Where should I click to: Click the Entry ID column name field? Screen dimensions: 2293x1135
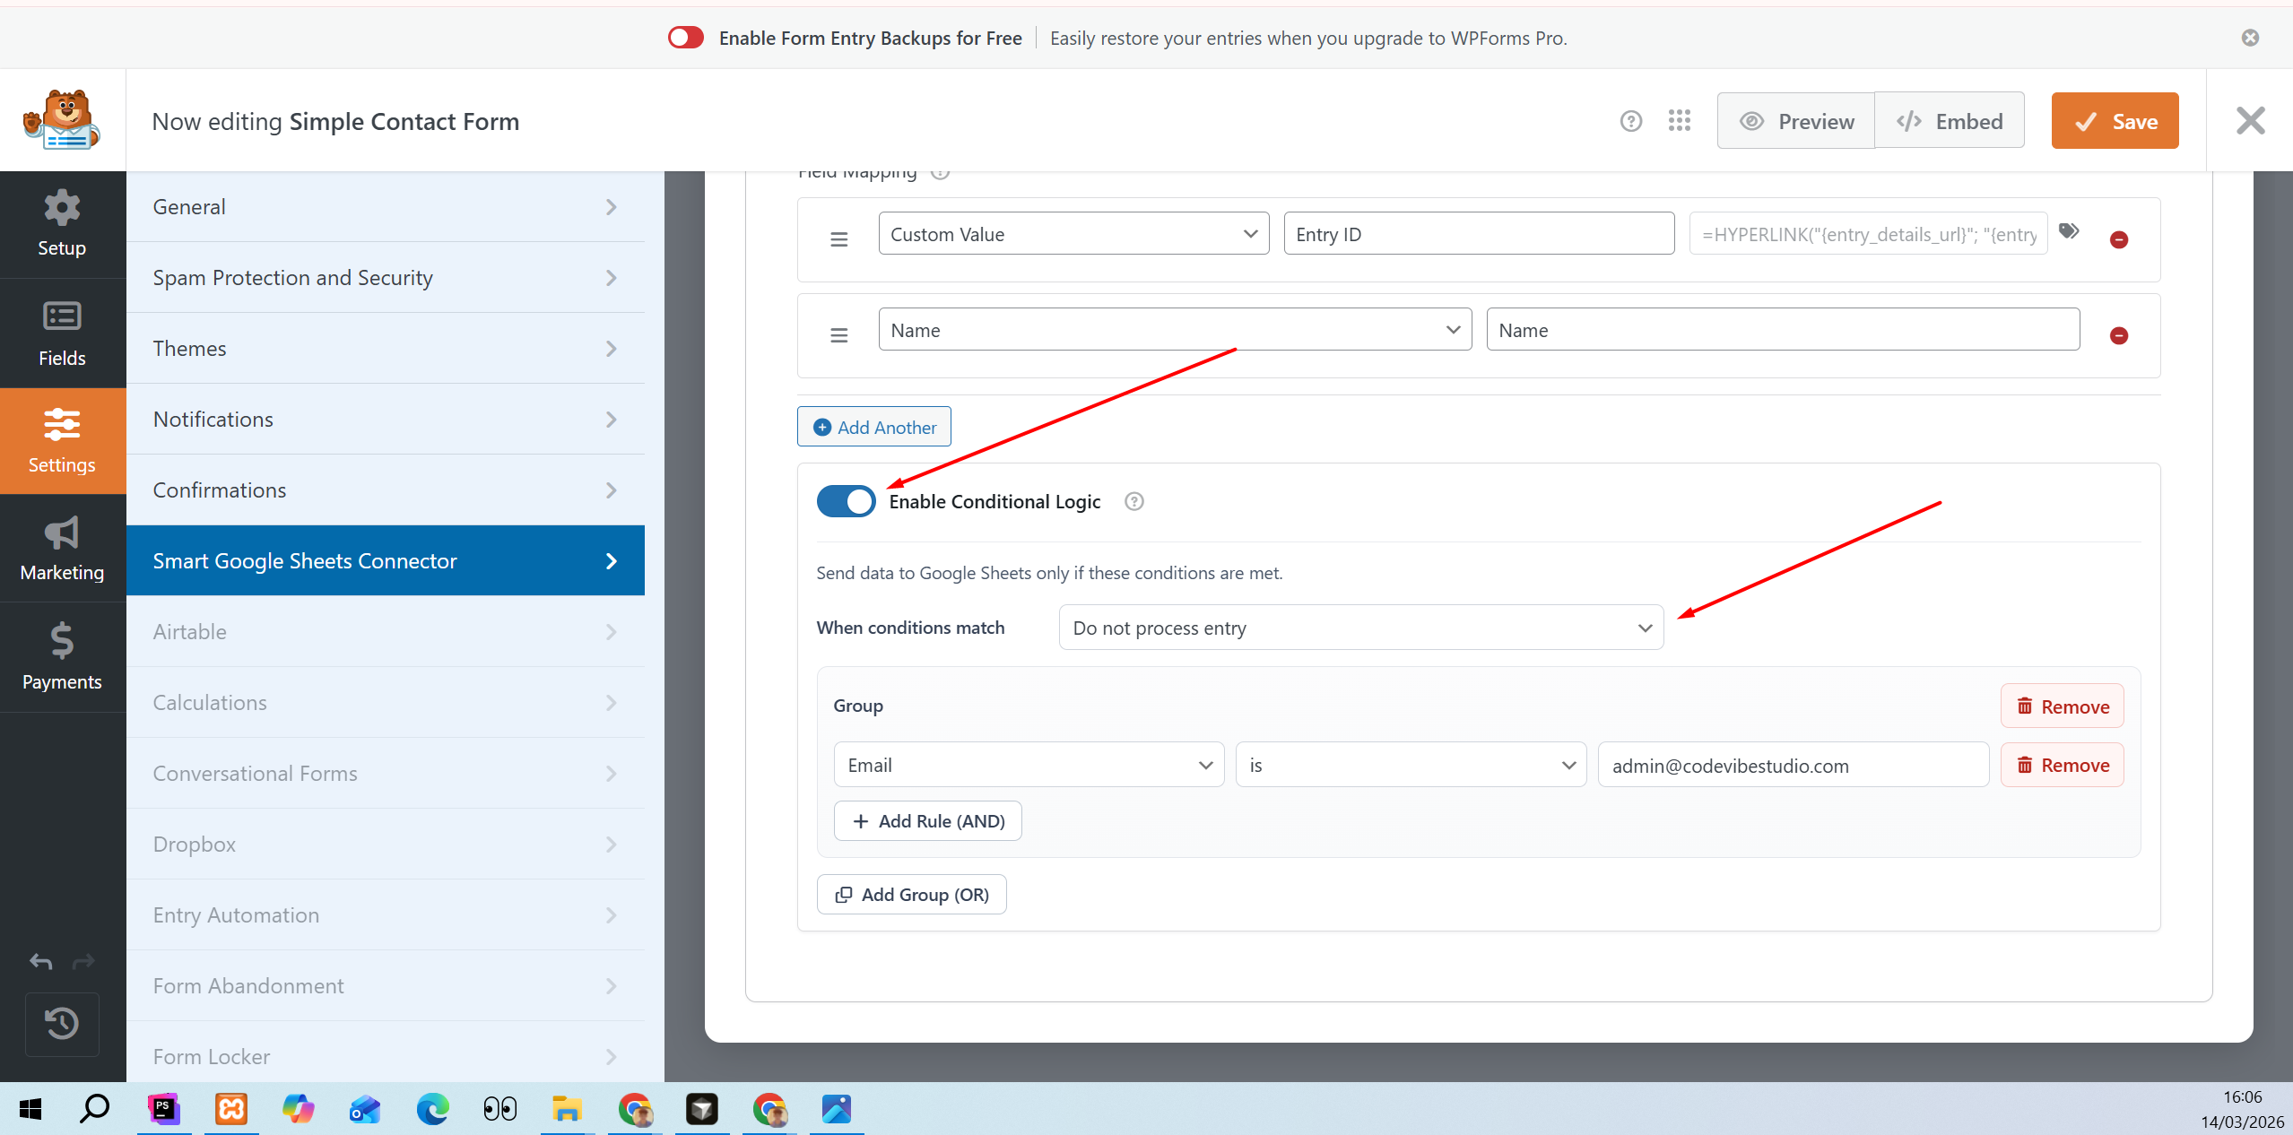(x=1480, y=234)
